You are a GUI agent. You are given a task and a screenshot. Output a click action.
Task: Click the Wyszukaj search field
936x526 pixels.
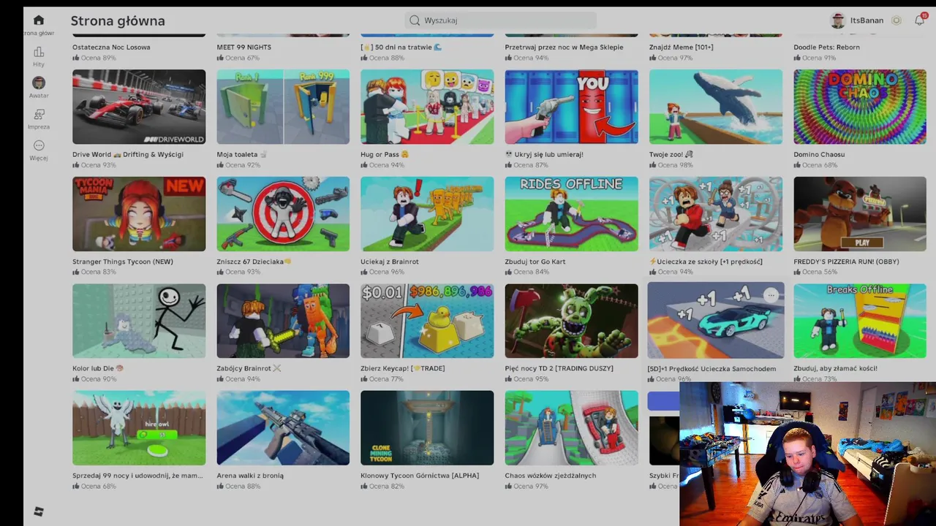(501, 20)
